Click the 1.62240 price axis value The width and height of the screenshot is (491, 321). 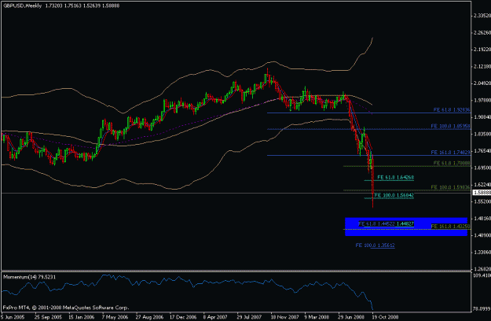point(482,185)
